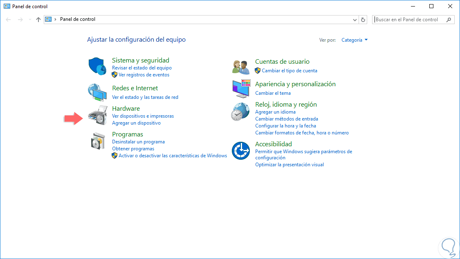The width and height of the screenshot is (460, 259).
Task: Click Ver el estado y las tareas de red
Action: [x=145, y=97]
